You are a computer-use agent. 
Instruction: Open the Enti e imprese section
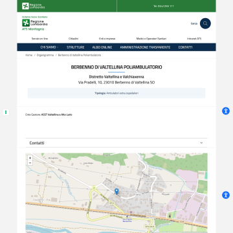107,39
